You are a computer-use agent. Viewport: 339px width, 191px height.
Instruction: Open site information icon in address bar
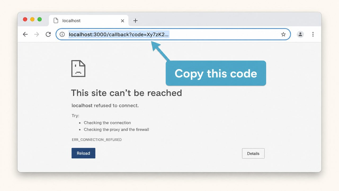pyautogui.click(x=62, y=34)
